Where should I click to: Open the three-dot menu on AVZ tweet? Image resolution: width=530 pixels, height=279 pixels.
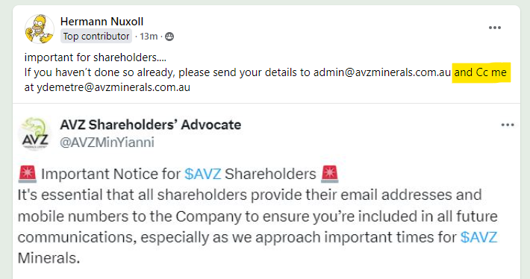[508, 125]
